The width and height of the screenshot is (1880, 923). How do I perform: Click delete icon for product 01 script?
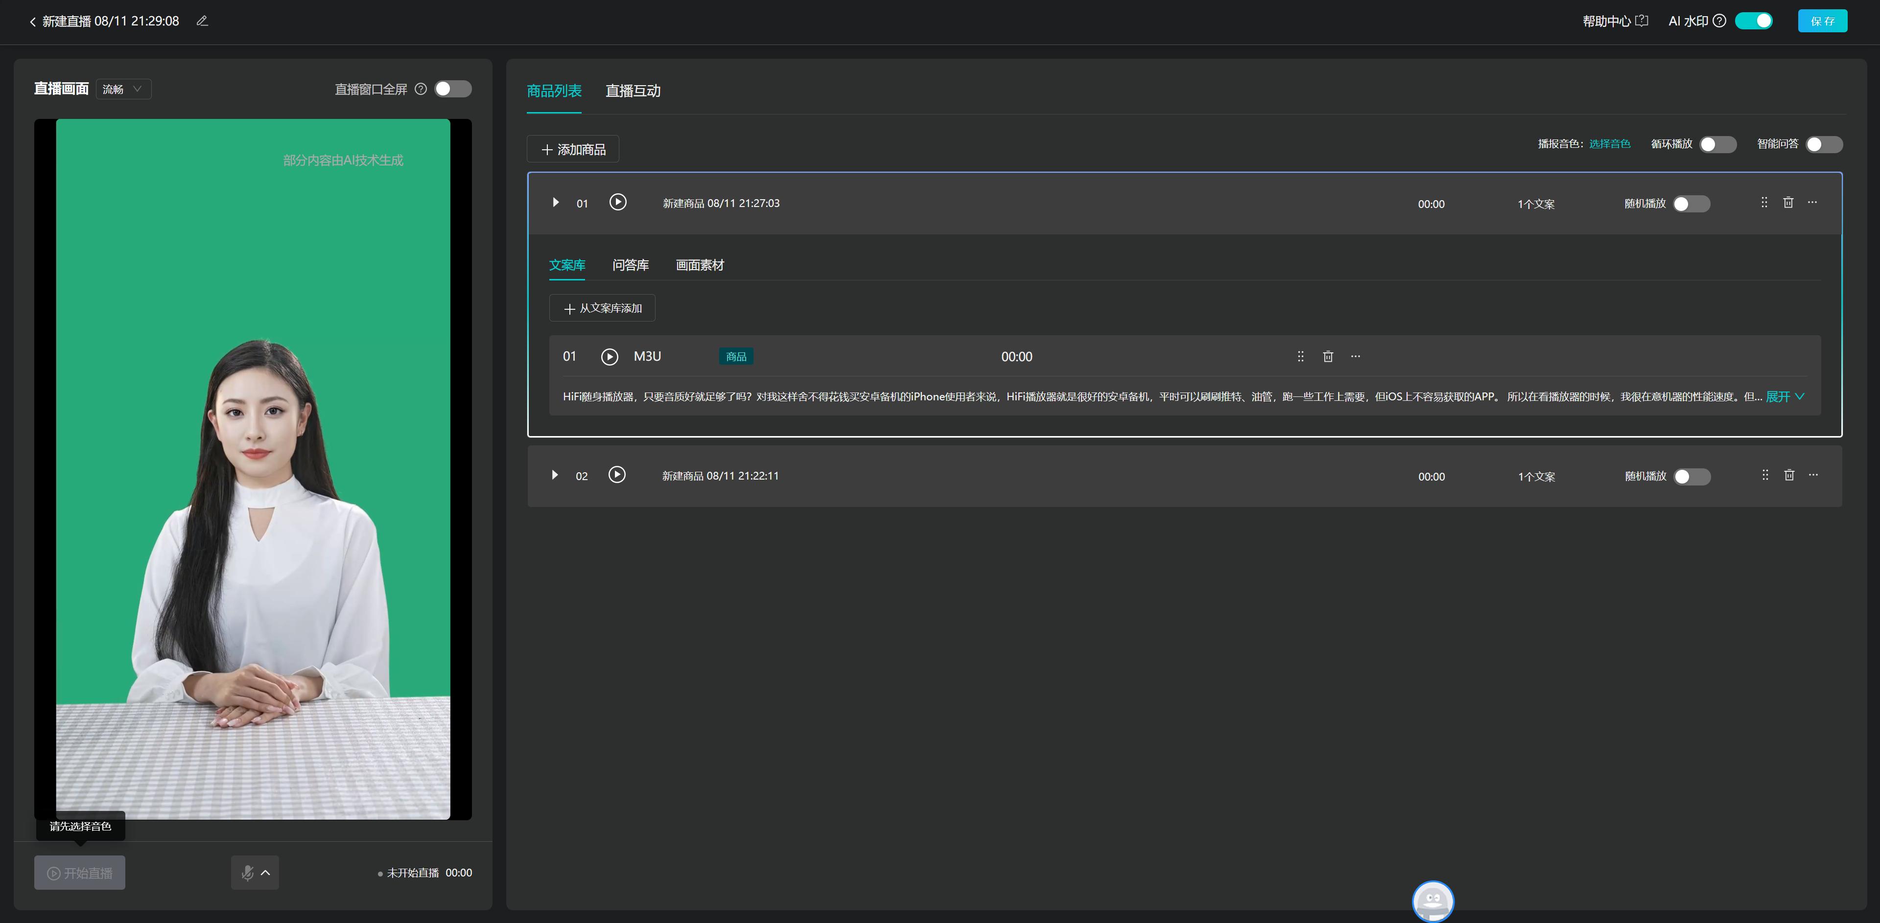[1328, 356]
